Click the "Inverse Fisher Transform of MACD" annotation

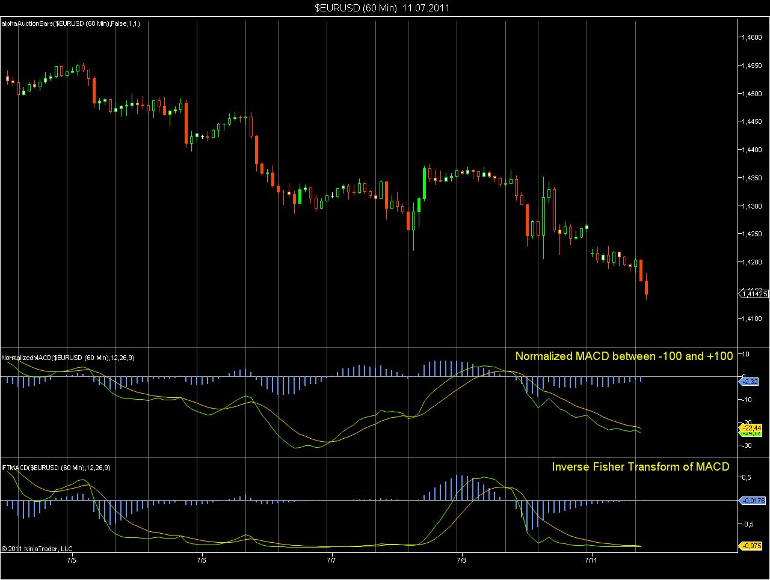click(641, 466)
